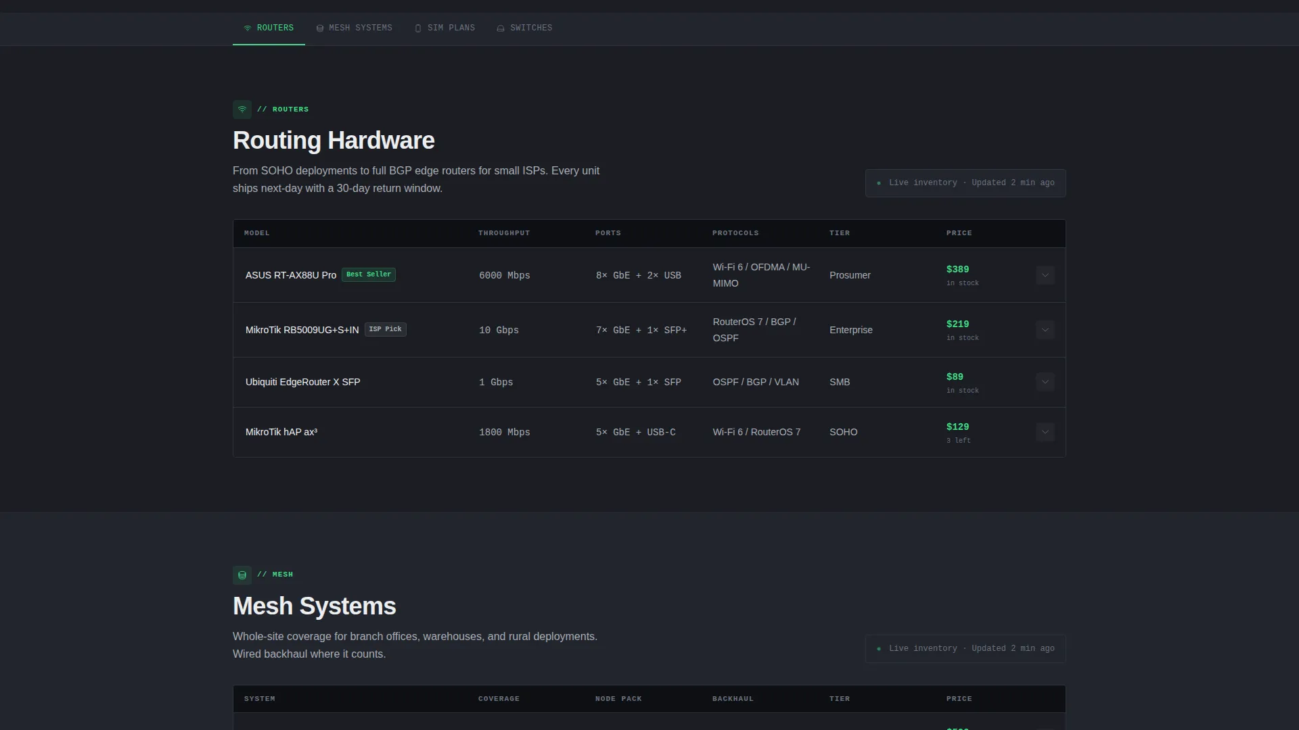1299x730 pixels.
Task: Expand Ubiquiti EdgeRouter X SFP row
Action: tap(1045, 382)
